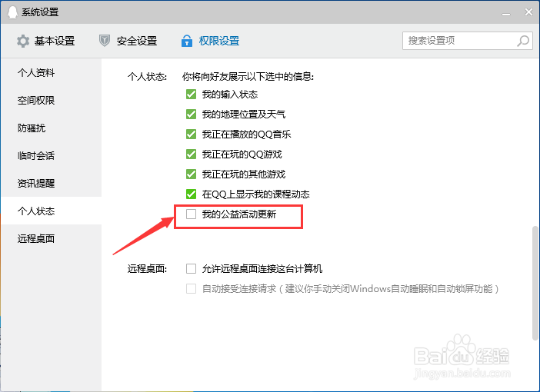Click the lock icon for 权限设置
The height and width of the screenshot is (392, 540).
[187, 41]
